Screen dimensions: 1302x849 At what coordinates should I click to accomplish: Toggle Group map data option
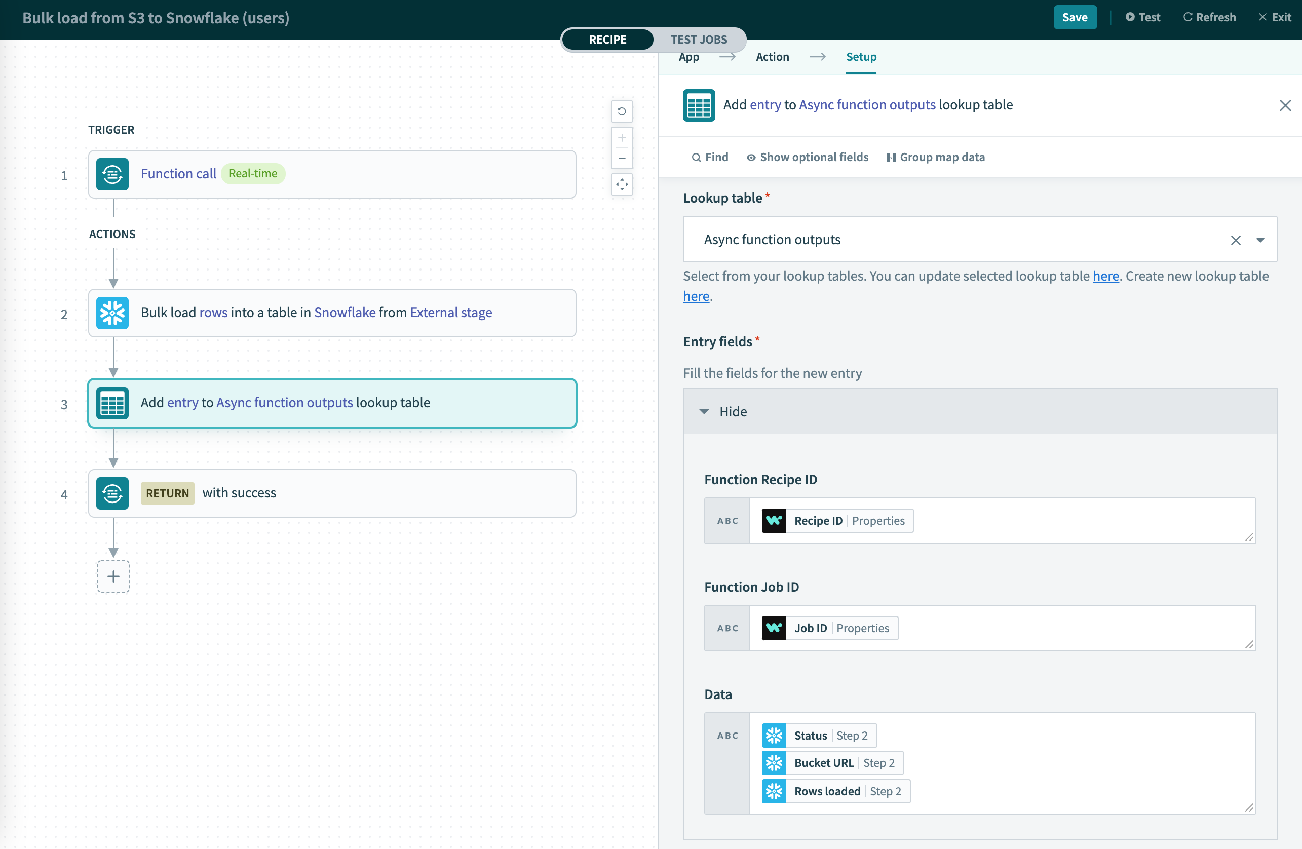tap(936, 157)
